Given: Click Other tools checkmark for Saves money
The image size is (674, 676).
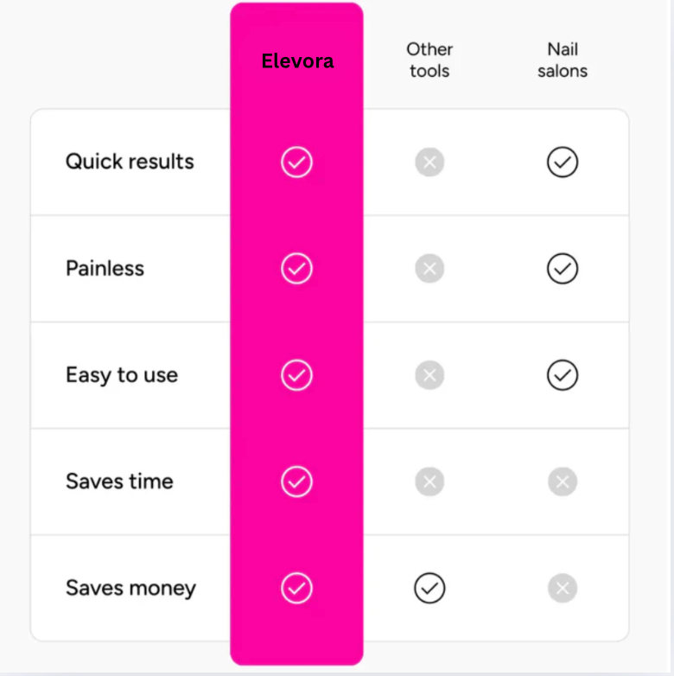Looking at the screenshot, I should (x=429, y=589).
